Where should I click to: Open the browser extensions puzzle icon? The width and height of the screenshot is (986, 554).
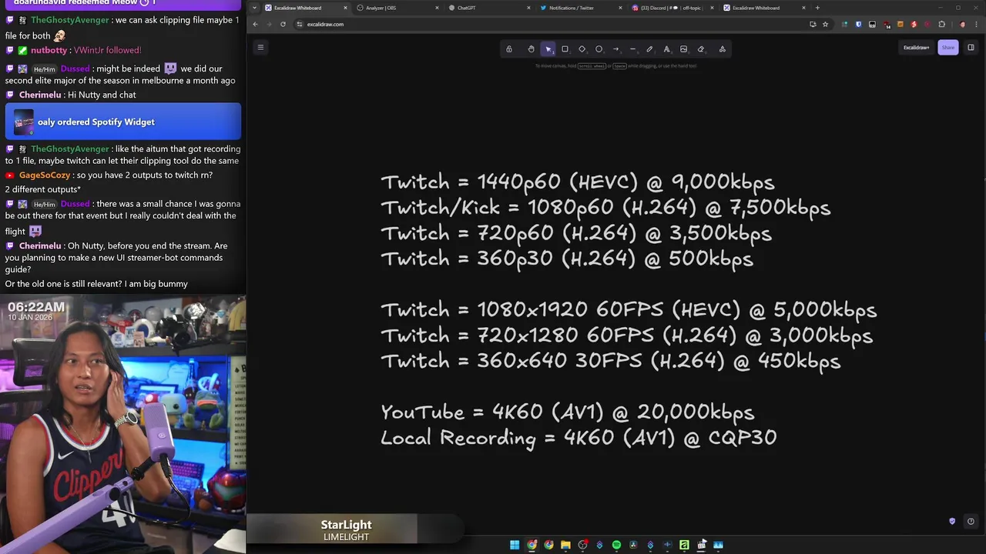(x=941, y=24)
